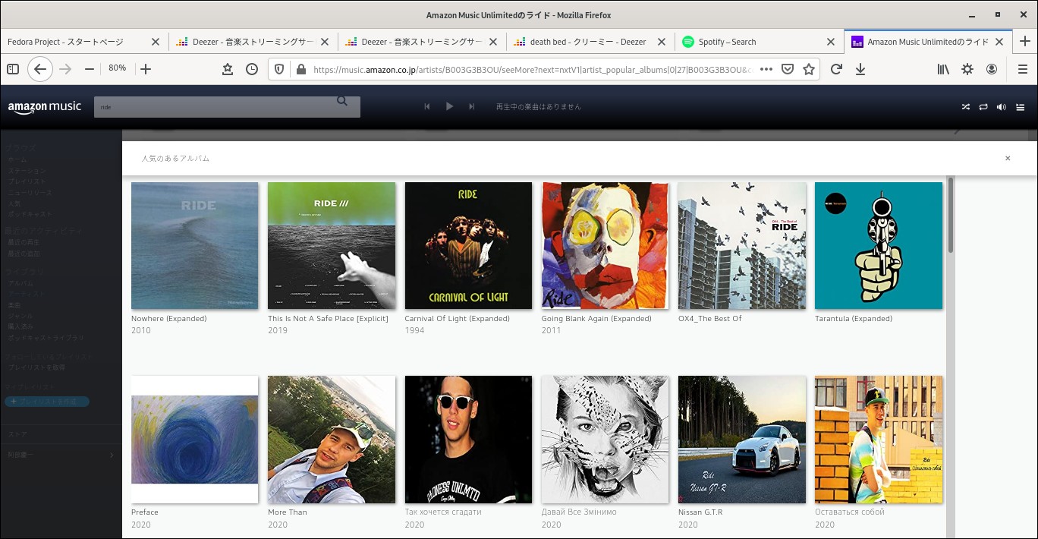This screenshot has height=539, width=1038.
Task: Expand the 阿部慶一 account chevron
Action: pos(112,455)
